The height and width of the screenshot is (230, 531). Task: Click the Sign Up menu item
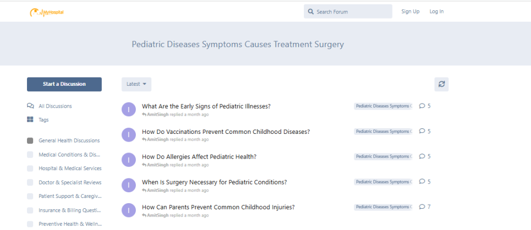pyautogui.click(x=411, y=11)
